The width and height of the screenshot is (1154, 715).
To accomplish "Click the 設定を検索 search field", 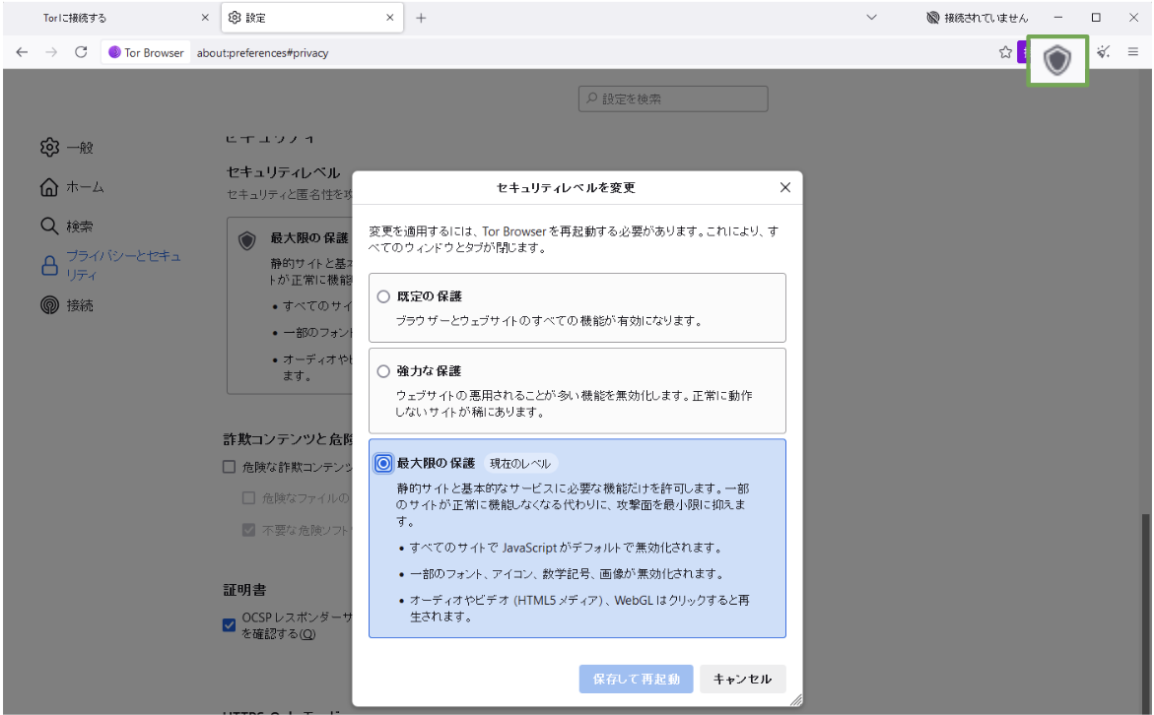I will pos(673,98).
